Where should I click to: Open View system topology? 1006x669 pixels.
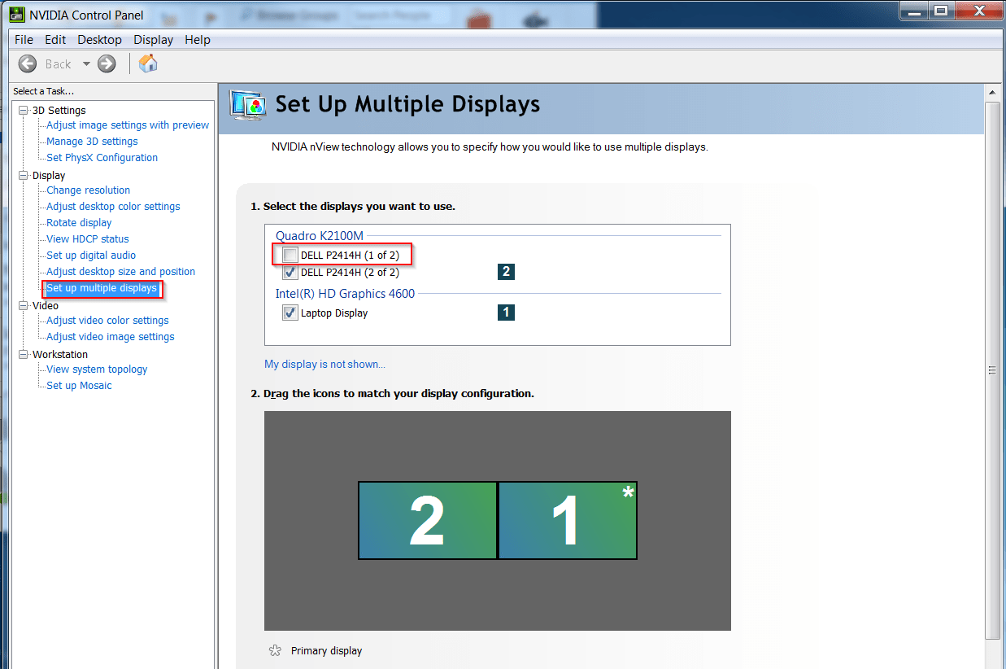(x=97, y=369)
